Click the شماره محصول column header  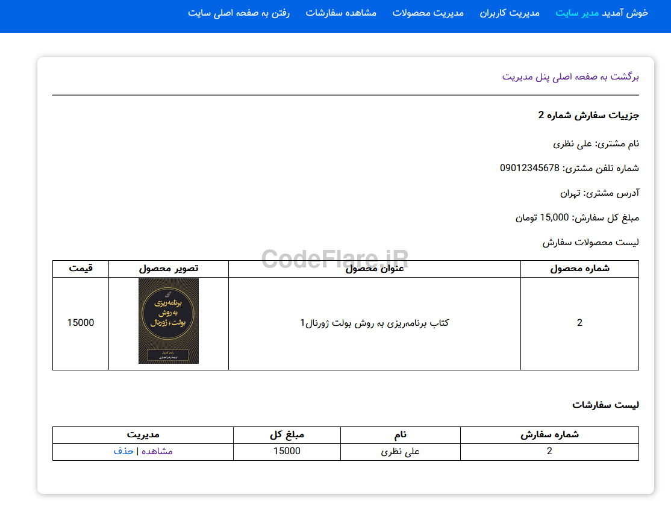pyautogui.click(x=579, y=269)
